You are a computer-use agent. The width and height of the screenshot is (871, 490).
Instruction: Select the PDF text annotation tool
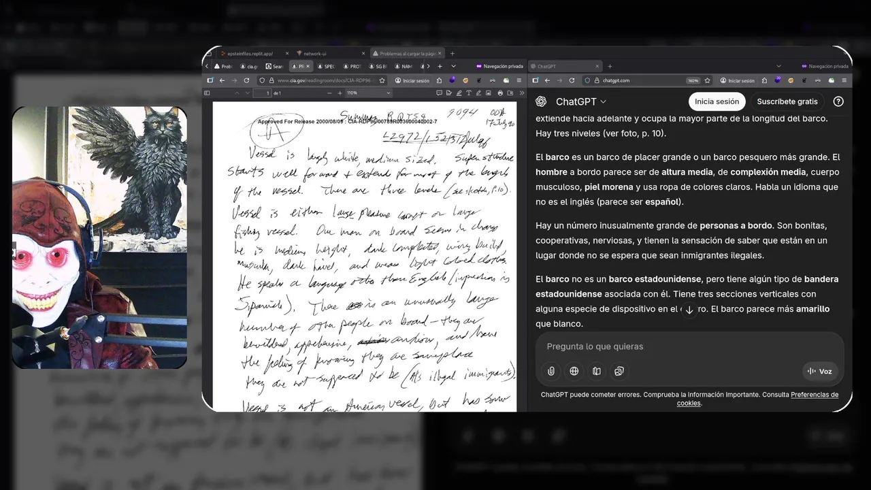469,93
